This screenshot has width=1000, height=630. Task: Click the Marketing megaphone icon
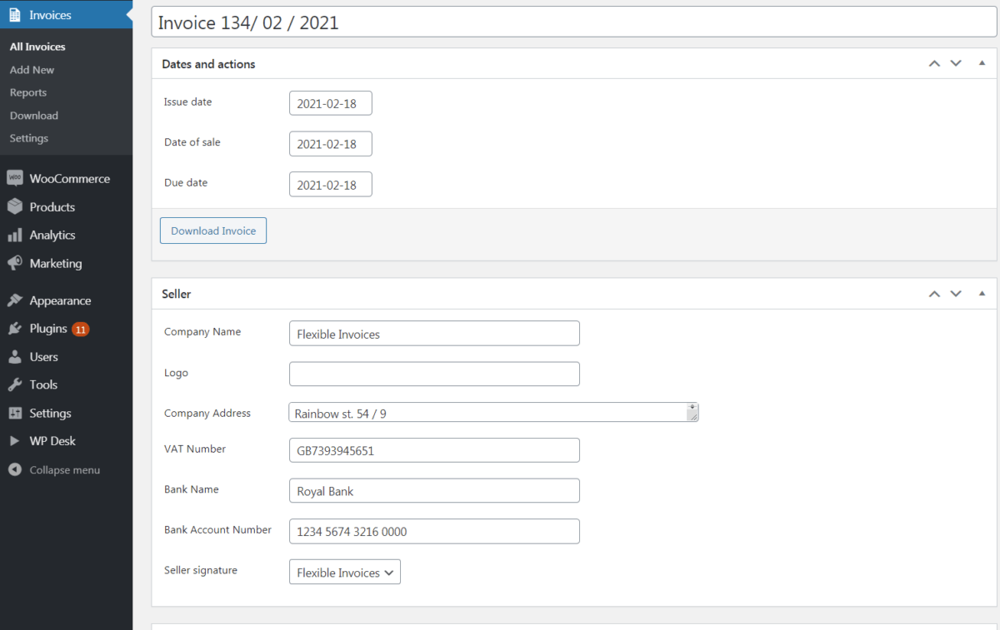pos(15,263)
